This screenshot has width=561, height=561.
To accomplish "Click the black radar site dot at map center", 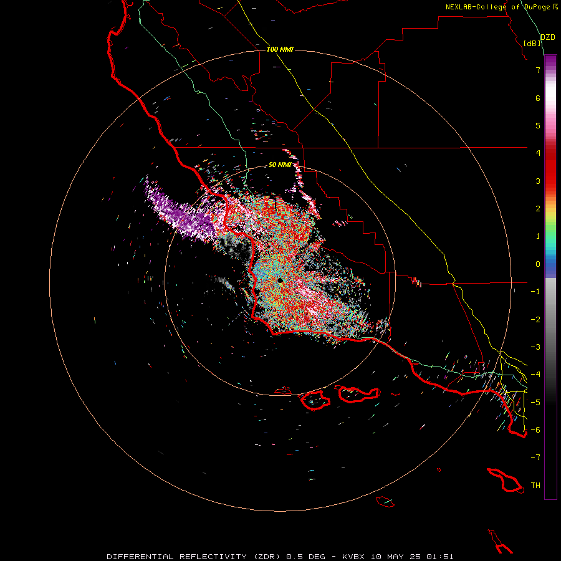I will click(280, 280).
